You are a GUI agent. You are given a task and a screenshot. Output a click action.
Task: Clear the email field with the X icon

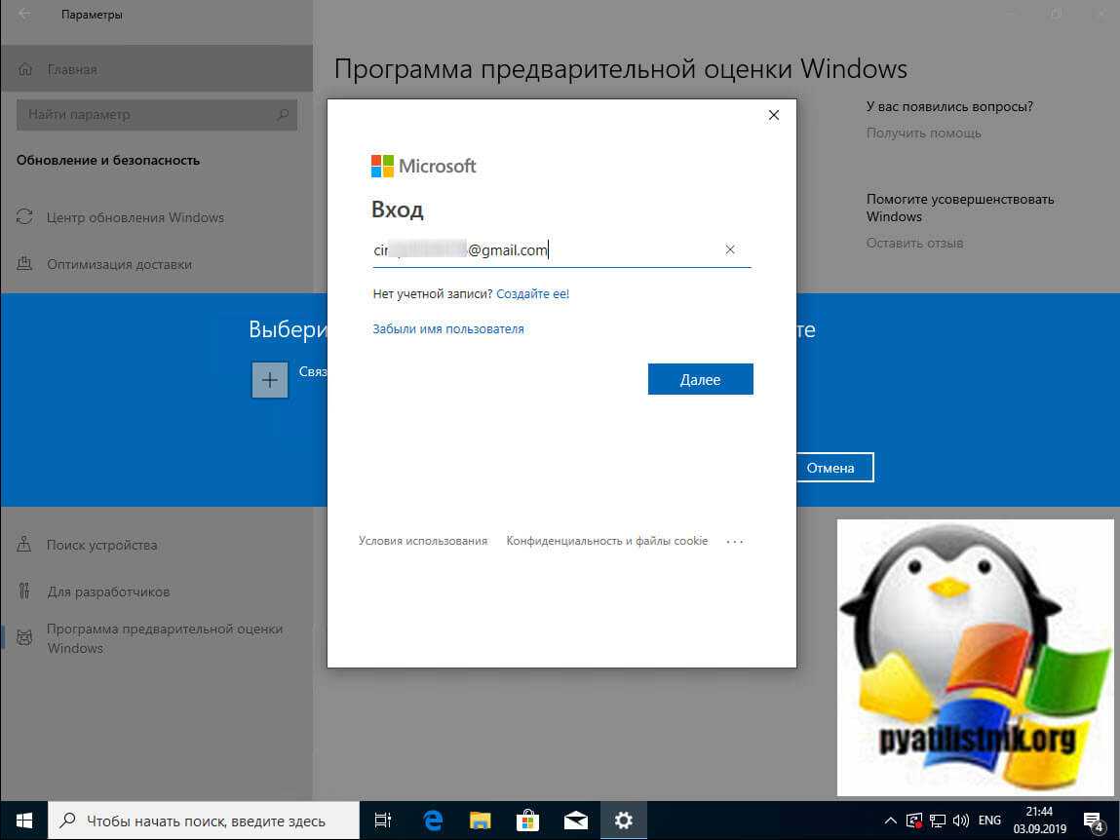click(x=730, y=249)
